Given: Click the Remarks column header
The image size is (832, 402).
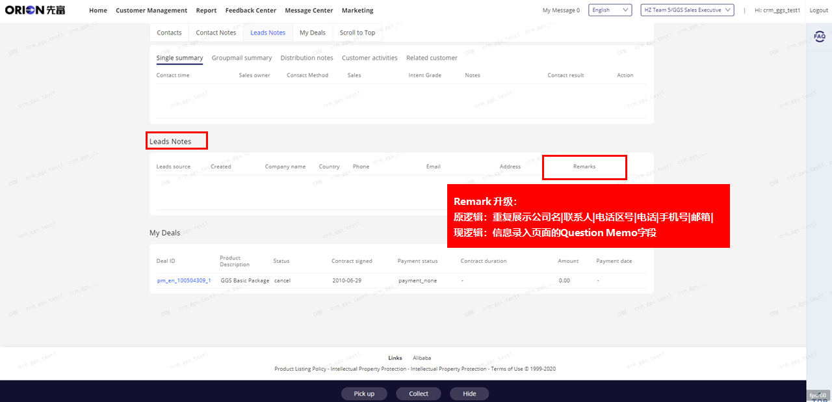Looking at the screenshot, I should point(584,167).
